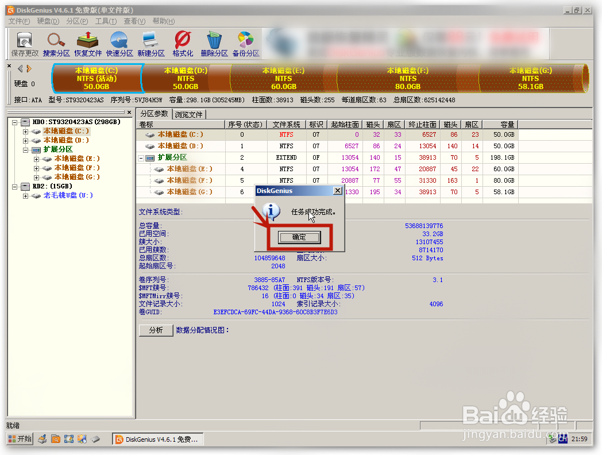Open the 文件(F) menu

19,21
